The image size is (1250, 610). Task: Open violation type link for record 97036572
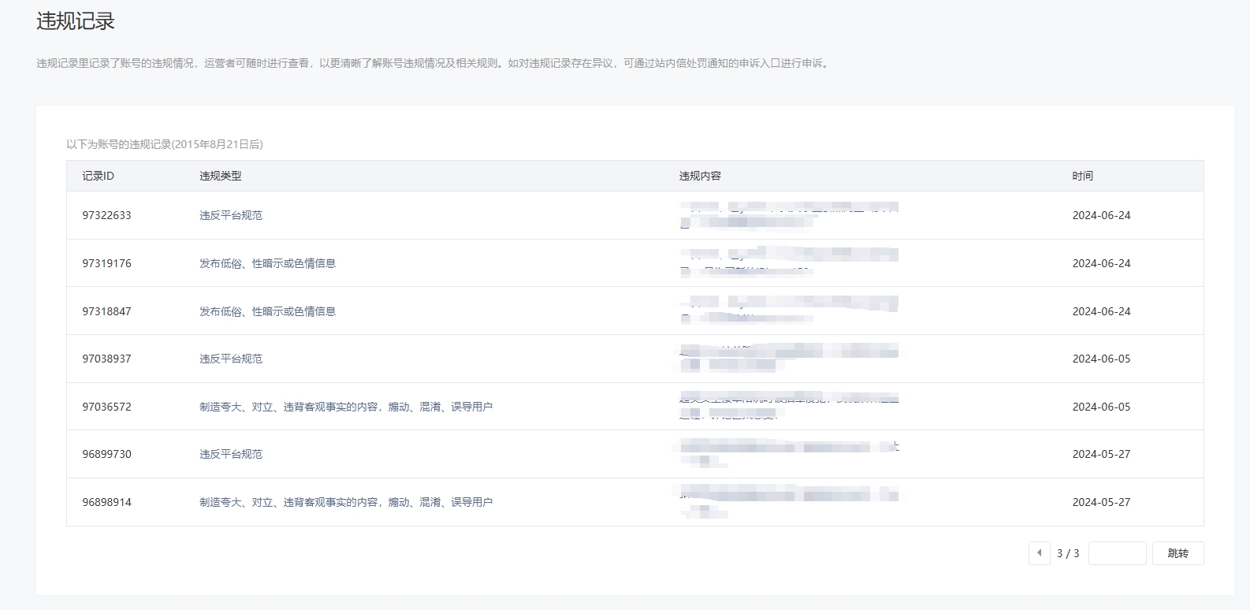(x=345, y=407)
